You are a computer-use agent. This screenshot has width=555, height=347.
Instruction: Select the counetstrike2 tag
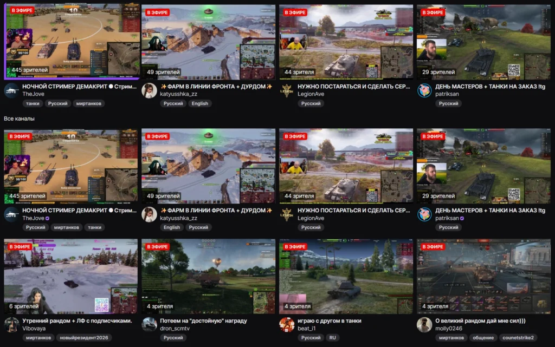518,338
